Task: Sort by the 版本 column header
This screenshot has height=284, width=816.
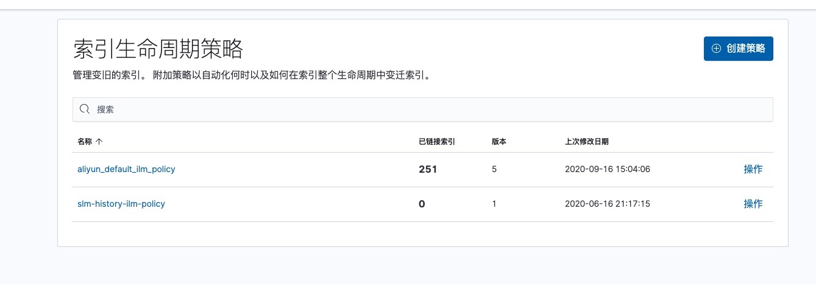Action: pyautogui.click(x=499, y=141)
